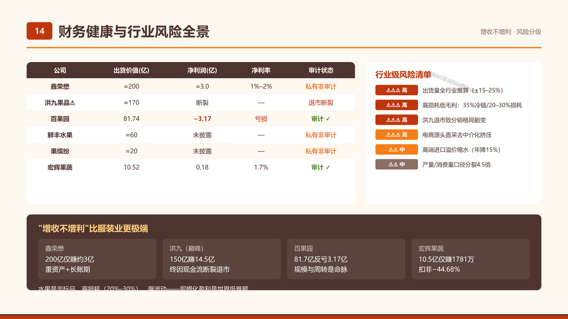Select the 洪九果品 company cell with warning
The image size is (568, 319).
point(60,103)
